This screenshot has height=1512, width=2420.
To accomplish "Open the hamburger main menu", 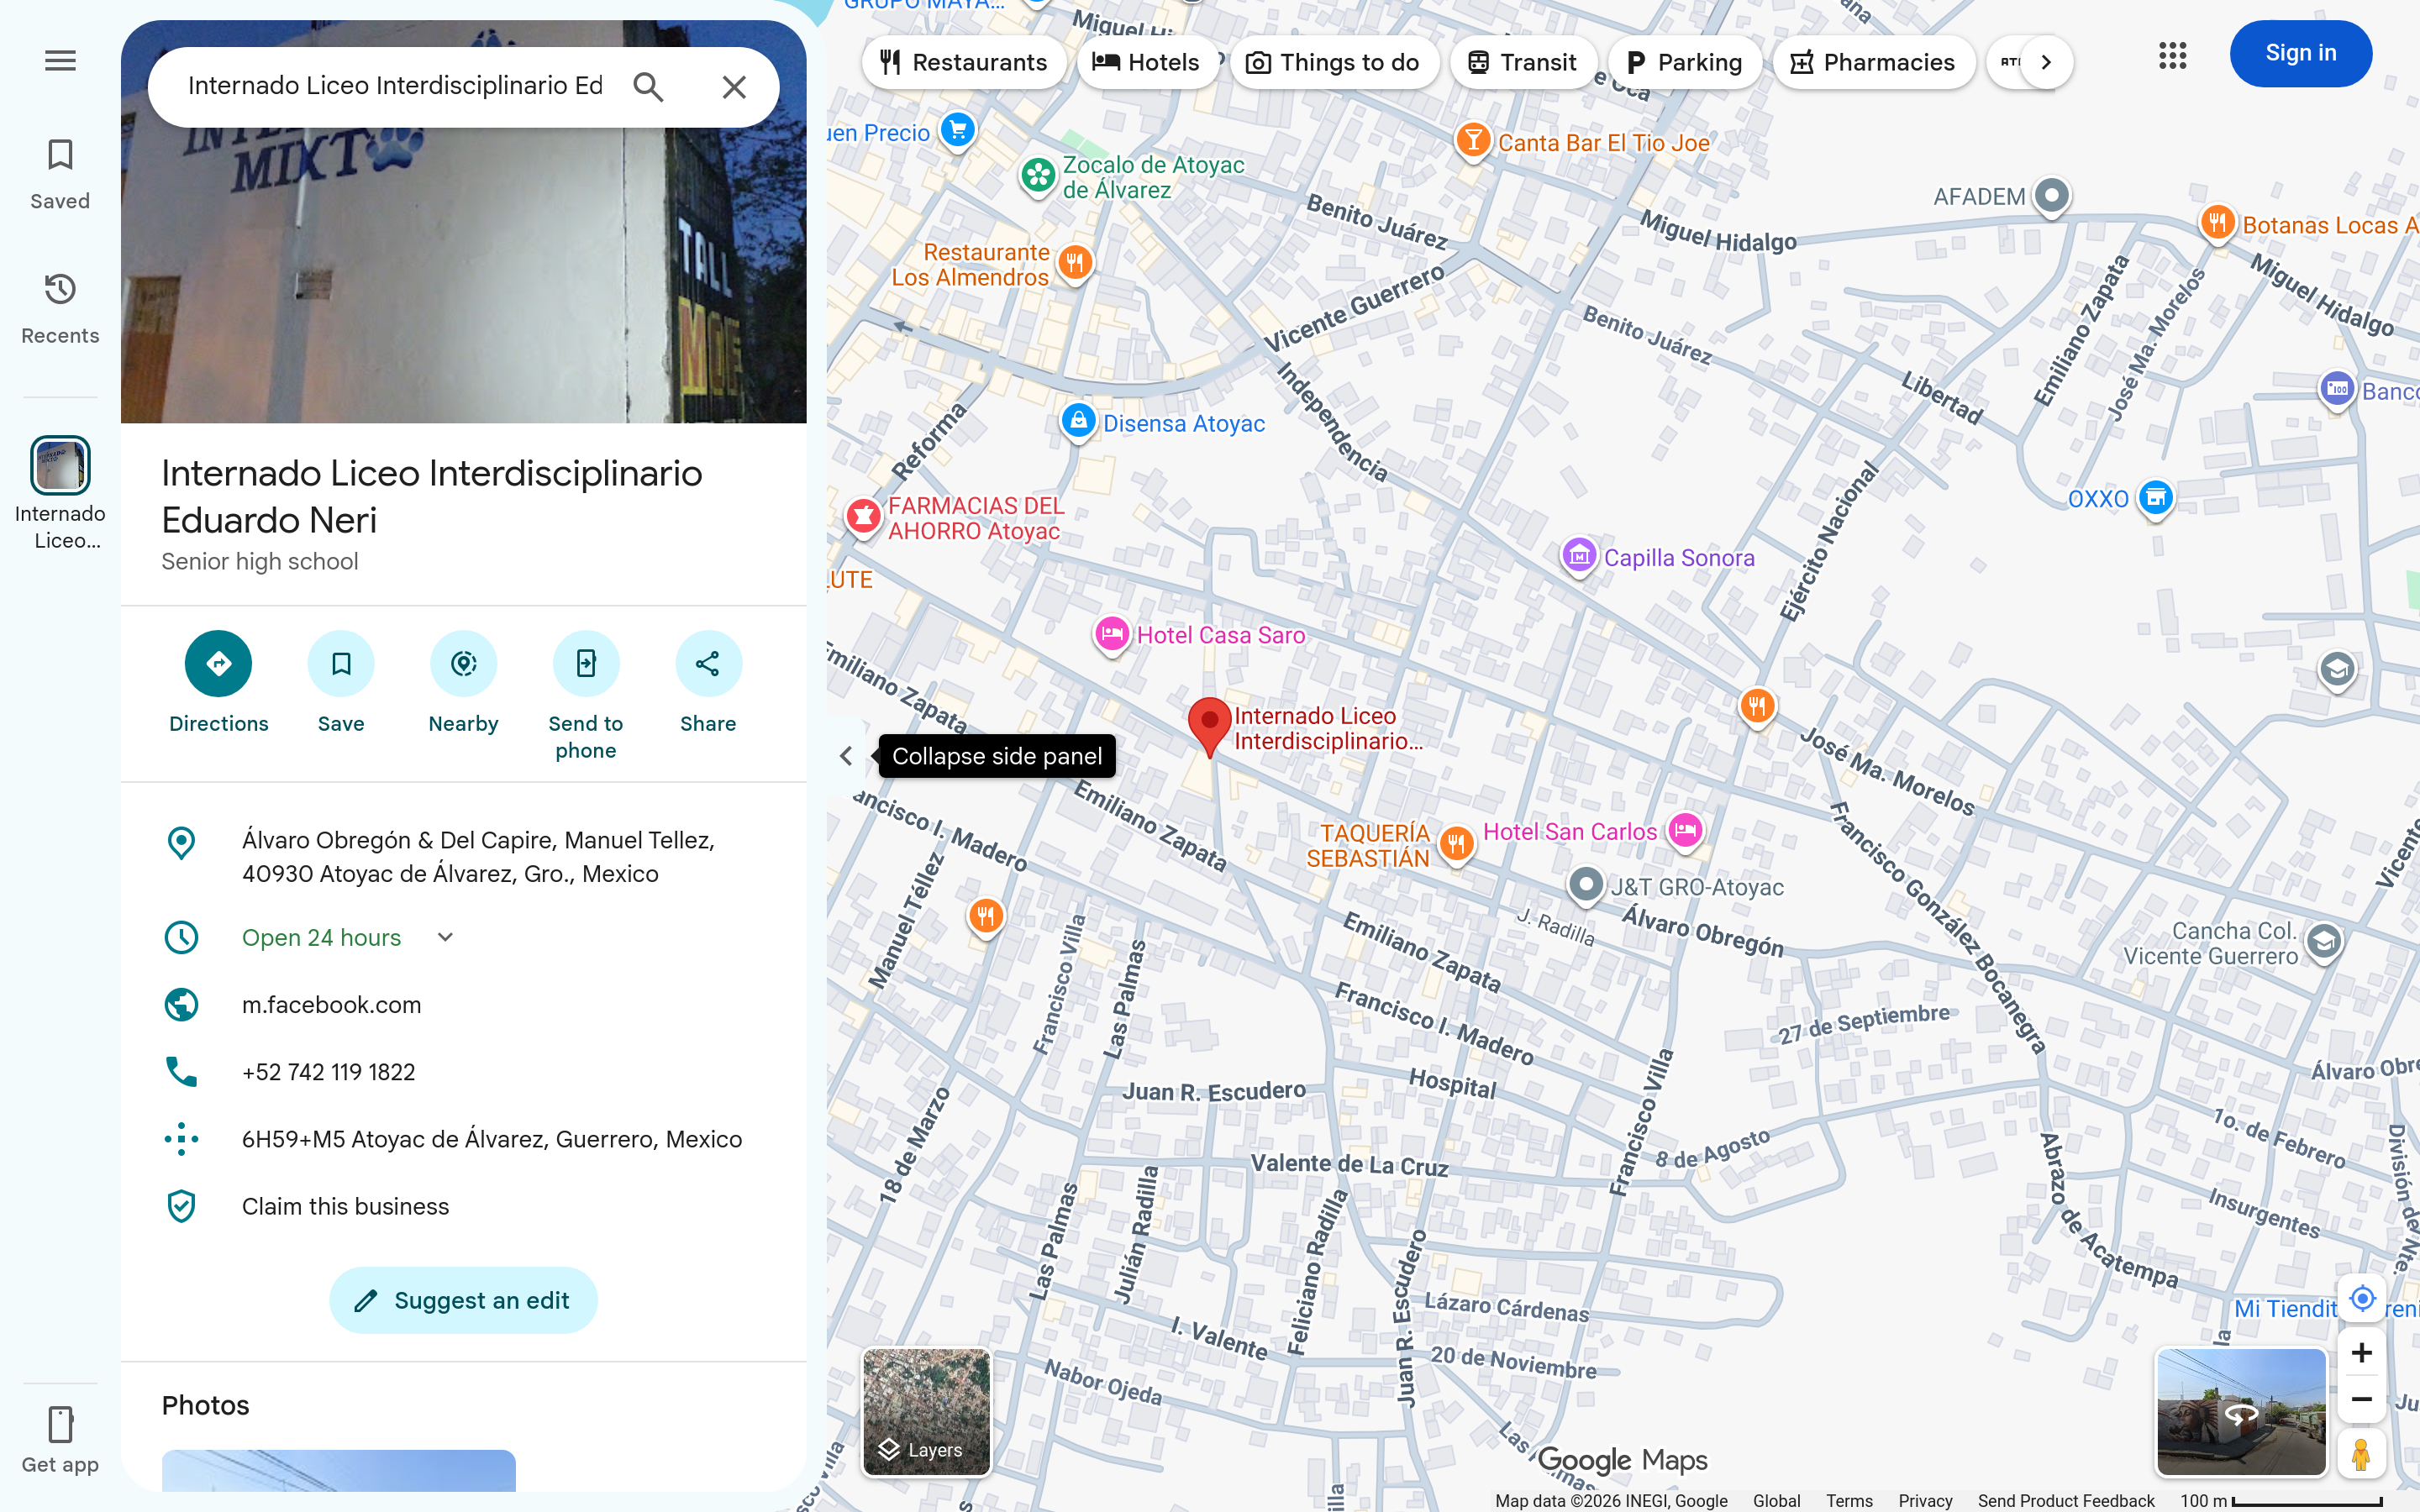I will tap(60, 61).
